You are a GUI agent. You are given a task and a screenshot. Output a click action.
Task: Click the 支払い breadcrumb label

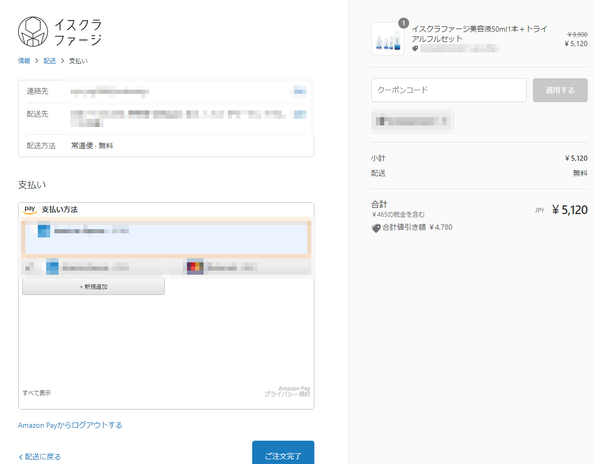click(x=78, y=61)
